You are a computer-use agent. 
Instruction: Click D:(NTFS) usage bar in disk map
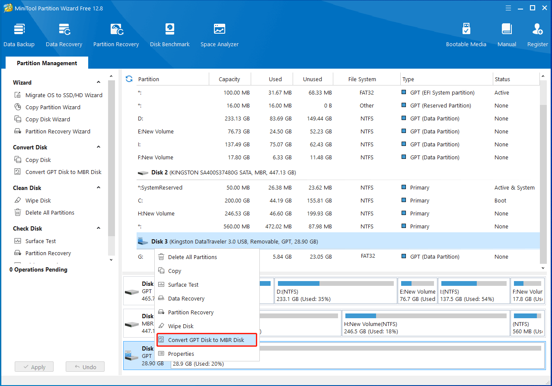(x=335, y=284)
